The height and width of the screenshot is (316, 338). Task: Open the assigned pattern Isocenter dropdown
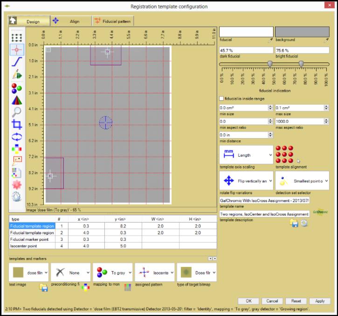pos(155,273)
